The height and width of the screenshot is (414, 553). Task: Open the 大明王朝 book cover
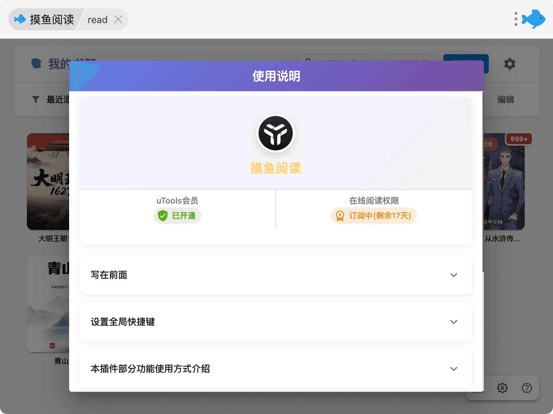click(x=48, y=181)
